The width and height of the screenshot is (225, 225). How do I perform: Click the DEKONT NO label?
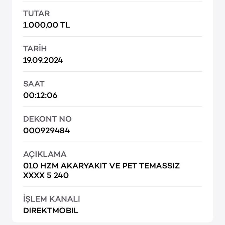[47, 119]
